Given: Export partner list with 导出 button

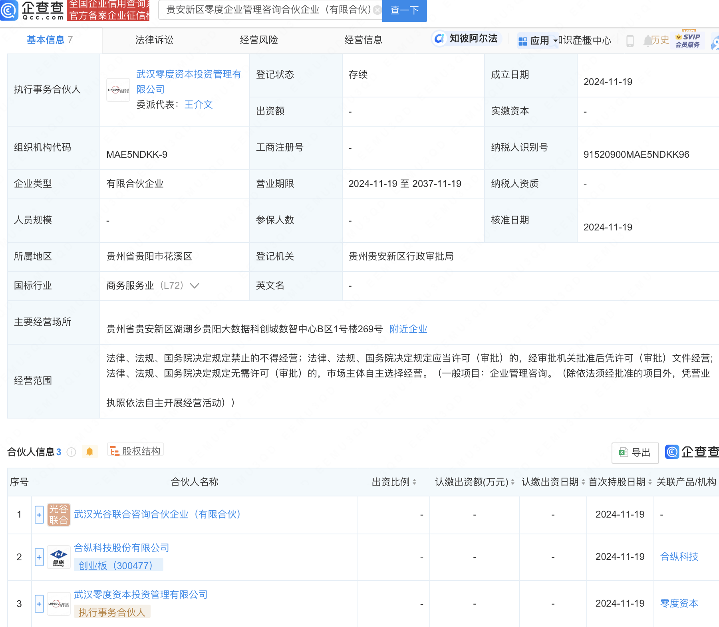Looking at the screenshot, I should coord(635,452).
